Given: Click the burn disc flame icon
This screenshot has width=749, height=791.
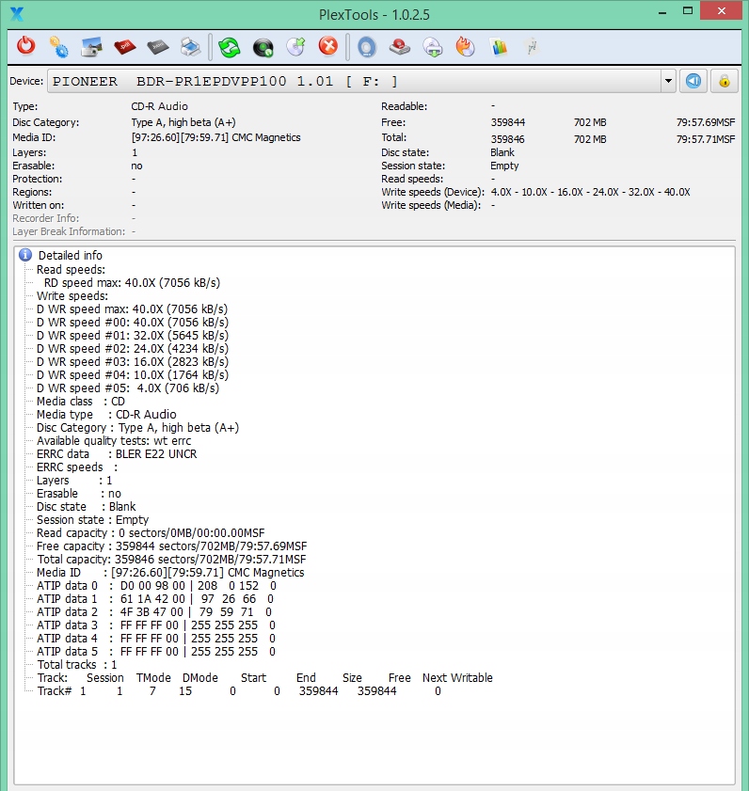Looking at the screenshot, I should click(465, 46).
